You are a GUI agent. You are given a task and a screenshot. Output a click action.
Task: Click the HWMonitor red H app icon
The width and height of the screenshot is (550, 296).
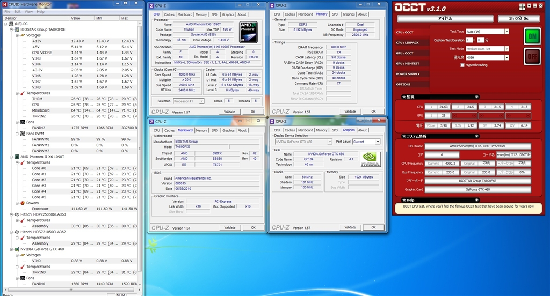point(4,4)
